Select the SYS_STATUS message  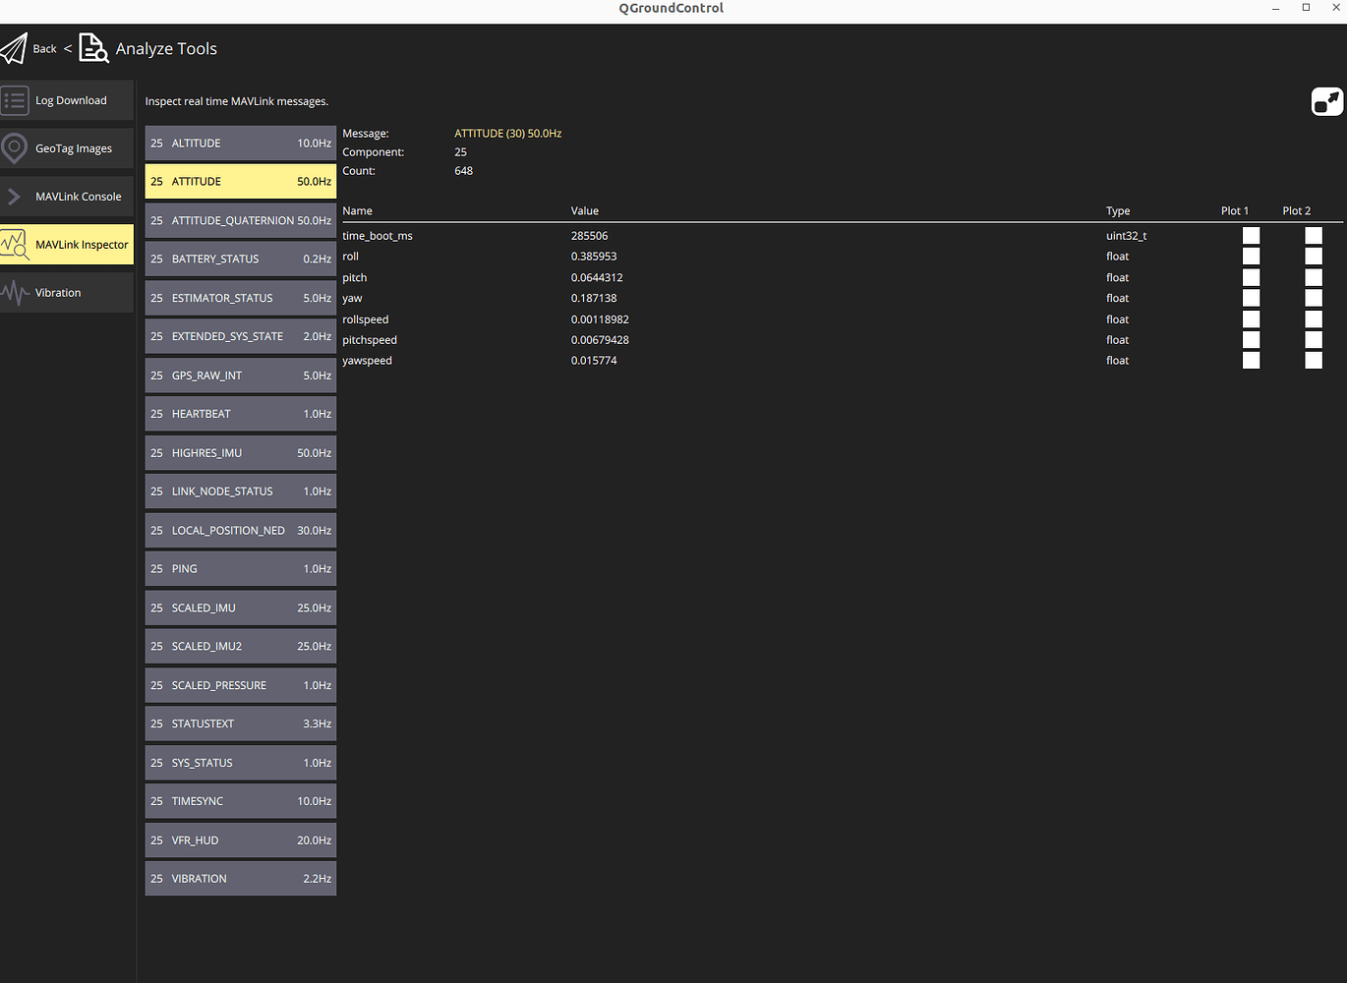(x=241, y=763)
